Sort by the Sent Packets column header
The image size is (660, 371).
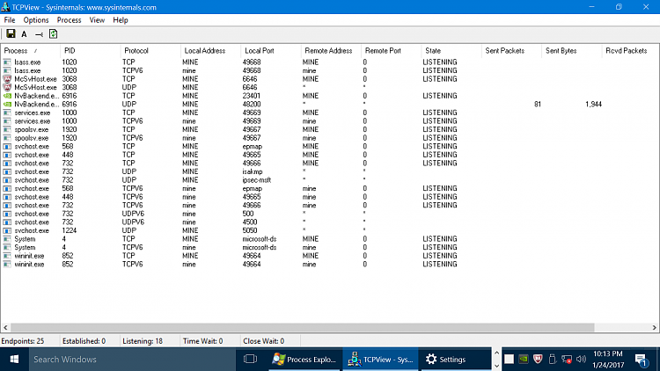(512, 51)
